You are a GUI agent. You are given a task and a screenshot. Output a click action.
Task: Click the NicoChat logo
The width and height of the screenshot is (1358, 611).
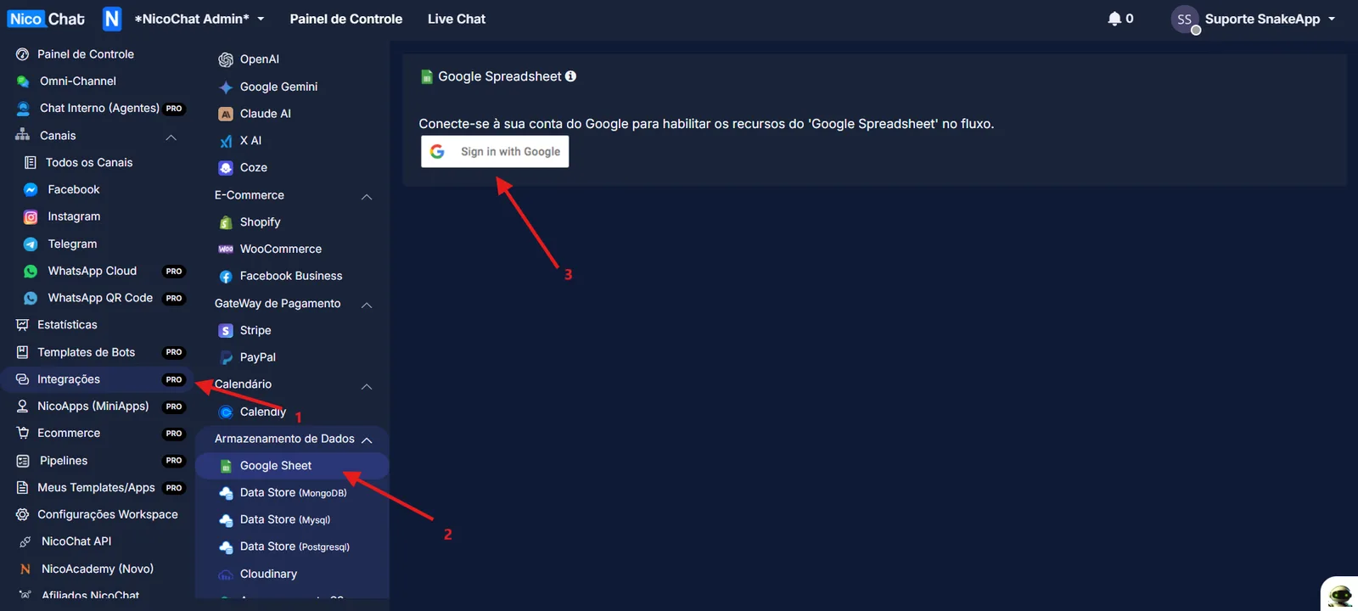coord(47,19)
